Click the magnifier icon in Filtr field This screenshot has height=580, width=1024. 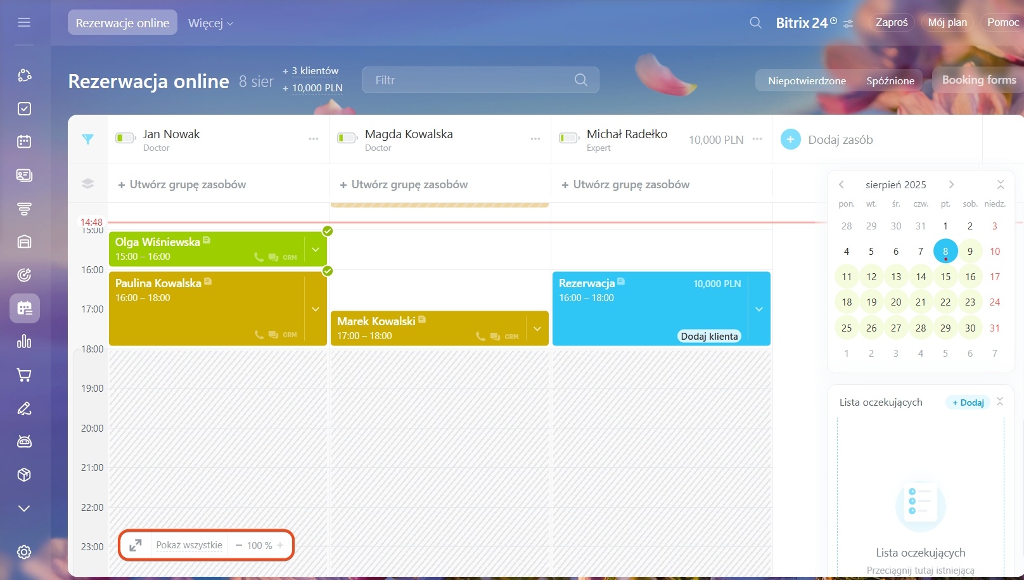click(581, 80)
